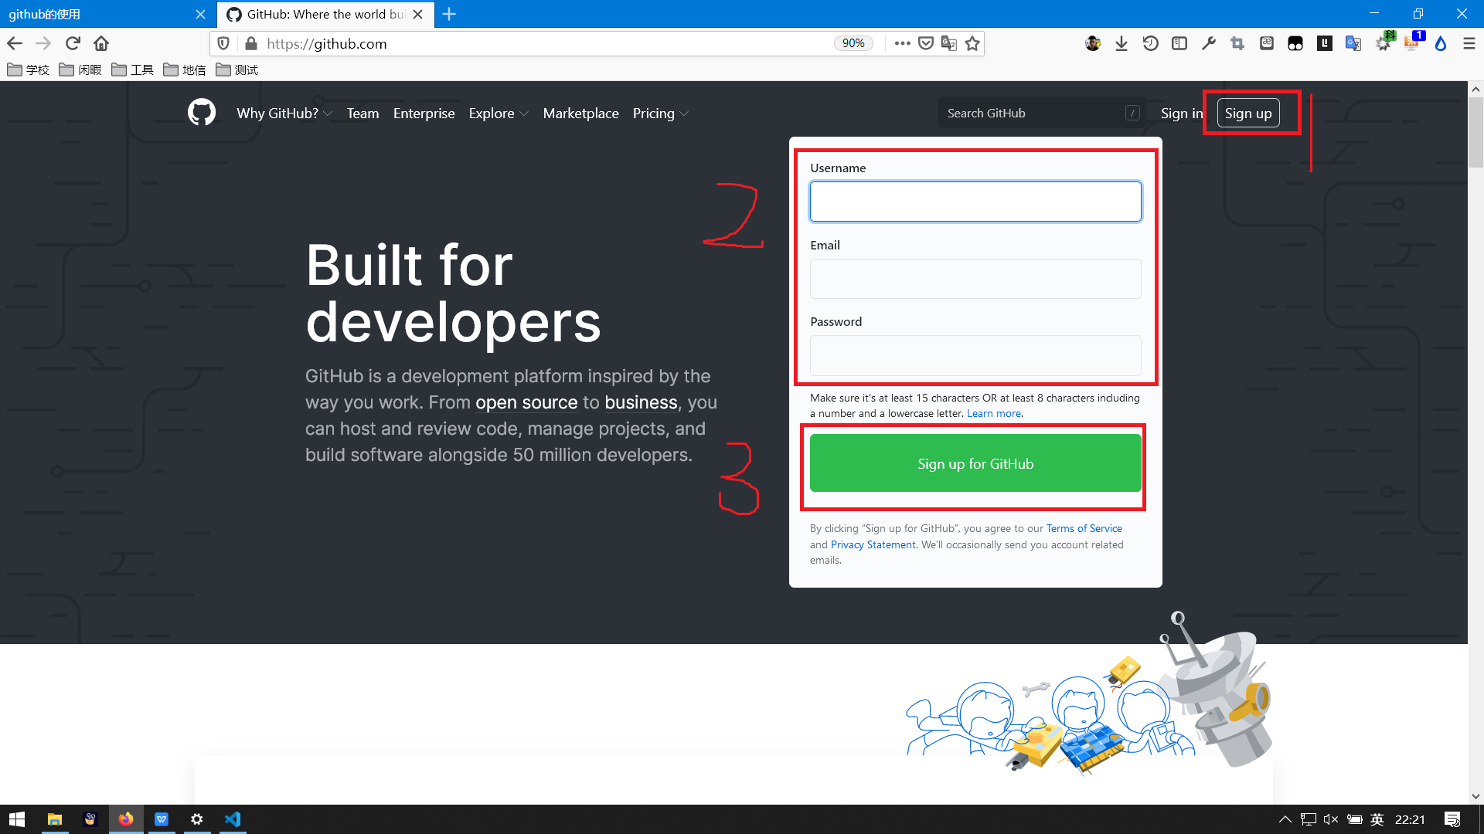Screen dimensions: 1484x834
Task: Click the scrollbar down arrow
Action: (1475, 796)
